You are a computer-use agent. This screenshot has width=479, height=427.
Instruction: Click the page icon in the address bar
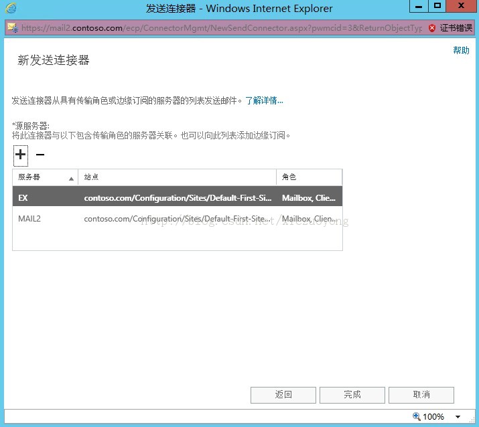tap(12, 28)
